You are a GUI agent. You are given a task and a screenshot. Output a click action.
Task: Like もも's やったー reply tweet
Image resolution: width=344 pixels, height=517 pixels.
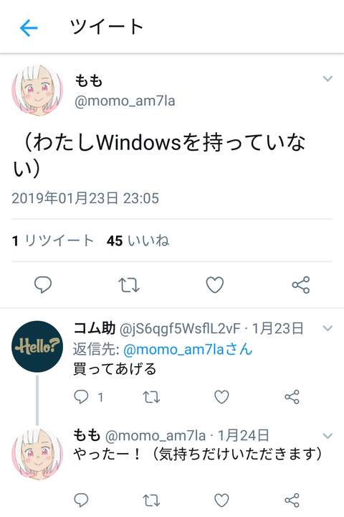(221, 500)
